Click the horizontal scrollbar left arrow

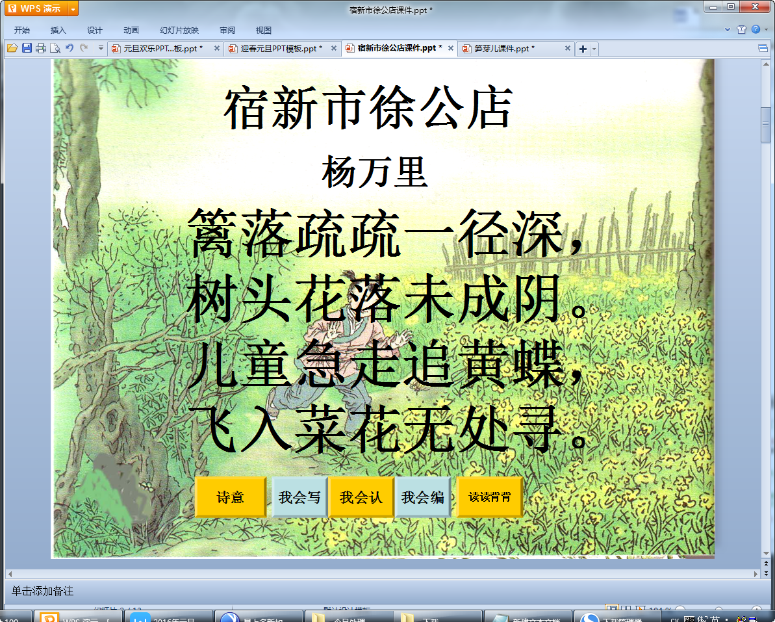9,573
